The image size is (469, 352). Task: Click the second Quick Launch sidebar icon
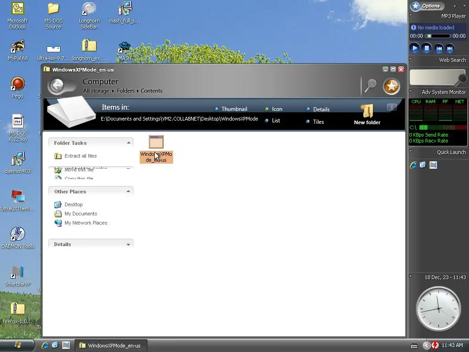(x=423, y=165)
